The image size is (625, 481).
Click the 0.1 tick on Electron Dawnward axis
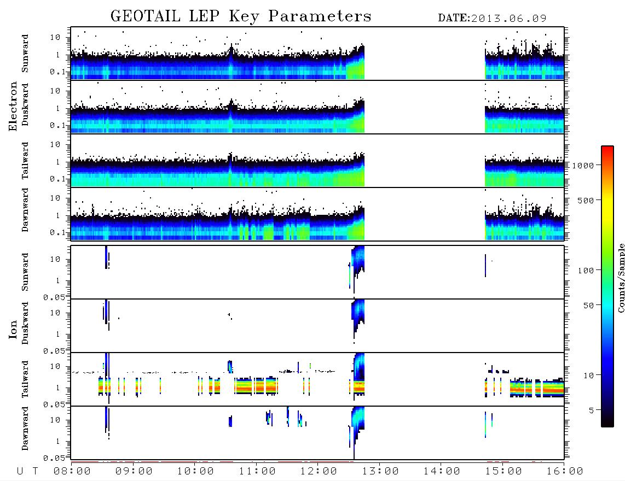coord(58,232)
